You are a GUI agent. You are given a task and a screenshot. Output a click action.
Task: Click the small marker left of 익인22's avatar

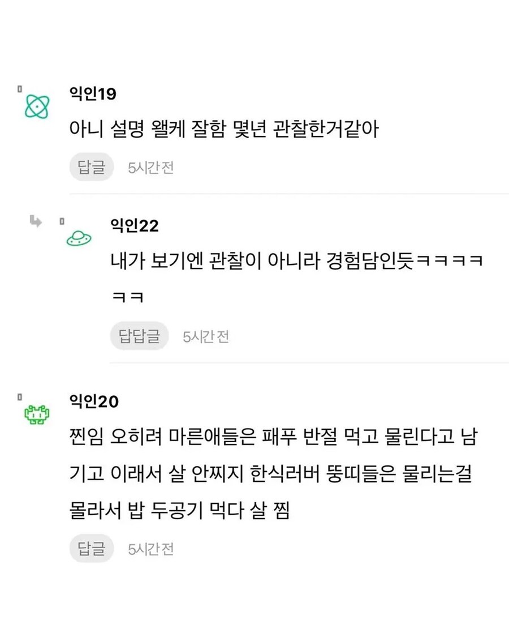click(62, 221)
